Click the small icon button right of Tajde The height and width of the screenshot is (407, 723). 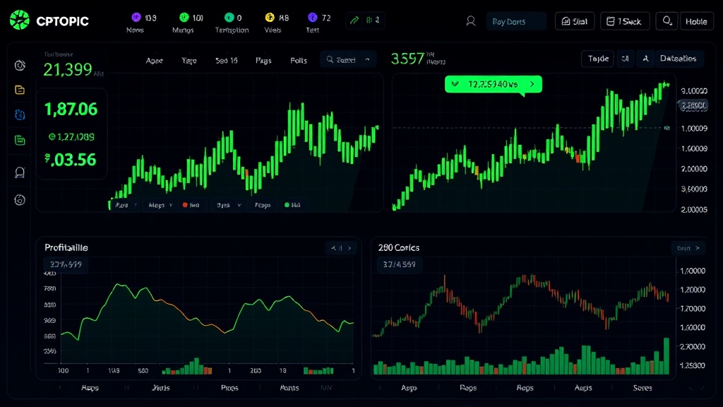626,59
